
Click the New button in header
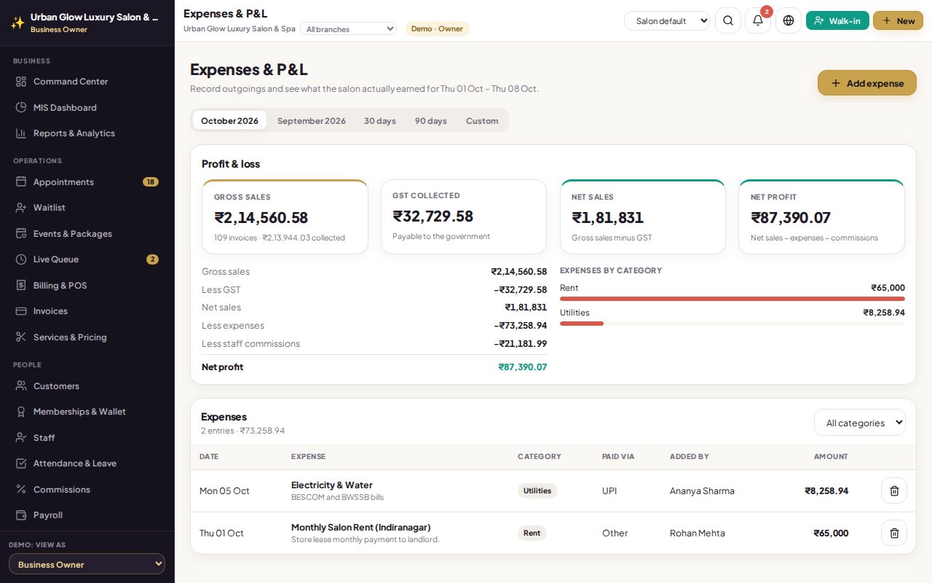[898, 20]
